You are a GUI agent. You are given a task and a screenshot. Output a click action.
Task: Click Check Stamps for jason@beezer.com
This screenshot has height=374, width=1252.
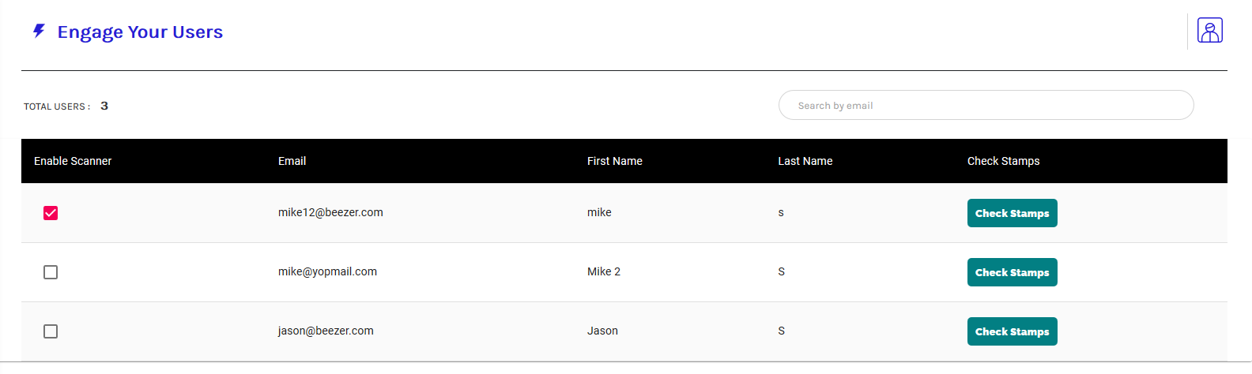(1012, 331)
